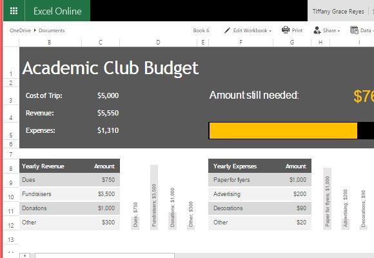Select the $750 dues amount cell
Screen dimensions: 374x258
108,180
